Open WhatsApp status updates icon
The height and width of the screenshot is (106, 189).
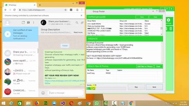coord(23,23)
